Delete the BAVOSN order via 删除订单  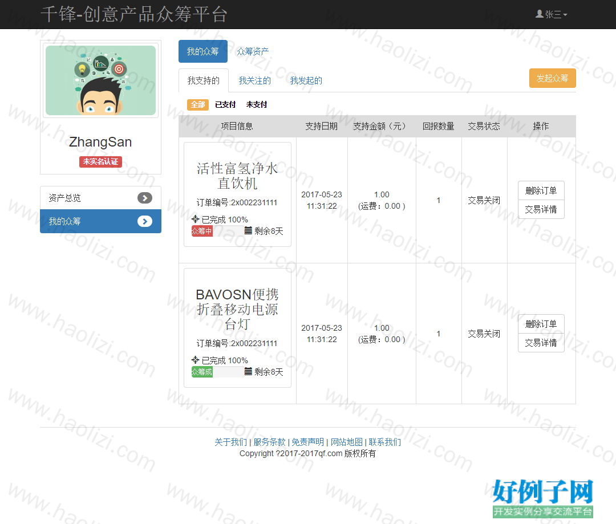pyautogui.click(x=541, y=324)
